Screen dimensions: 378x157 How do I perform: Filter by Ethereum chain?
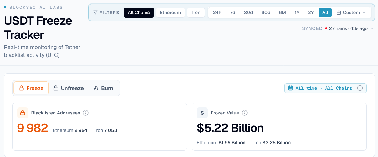pos(170,13)
